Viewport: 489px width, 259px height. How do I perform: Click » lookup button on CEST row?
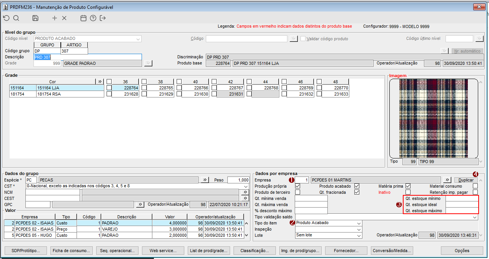tap(245, 198)
